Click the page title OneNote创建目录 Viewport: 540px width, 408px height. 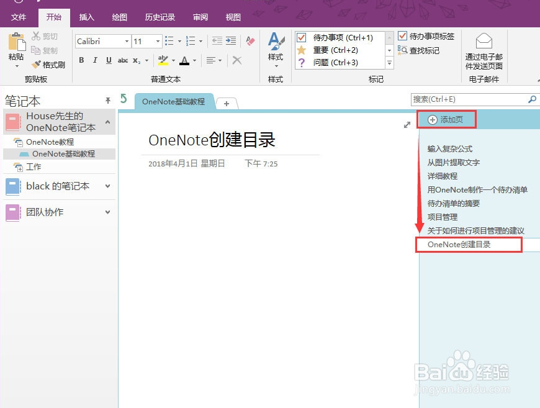click(212, 140)
